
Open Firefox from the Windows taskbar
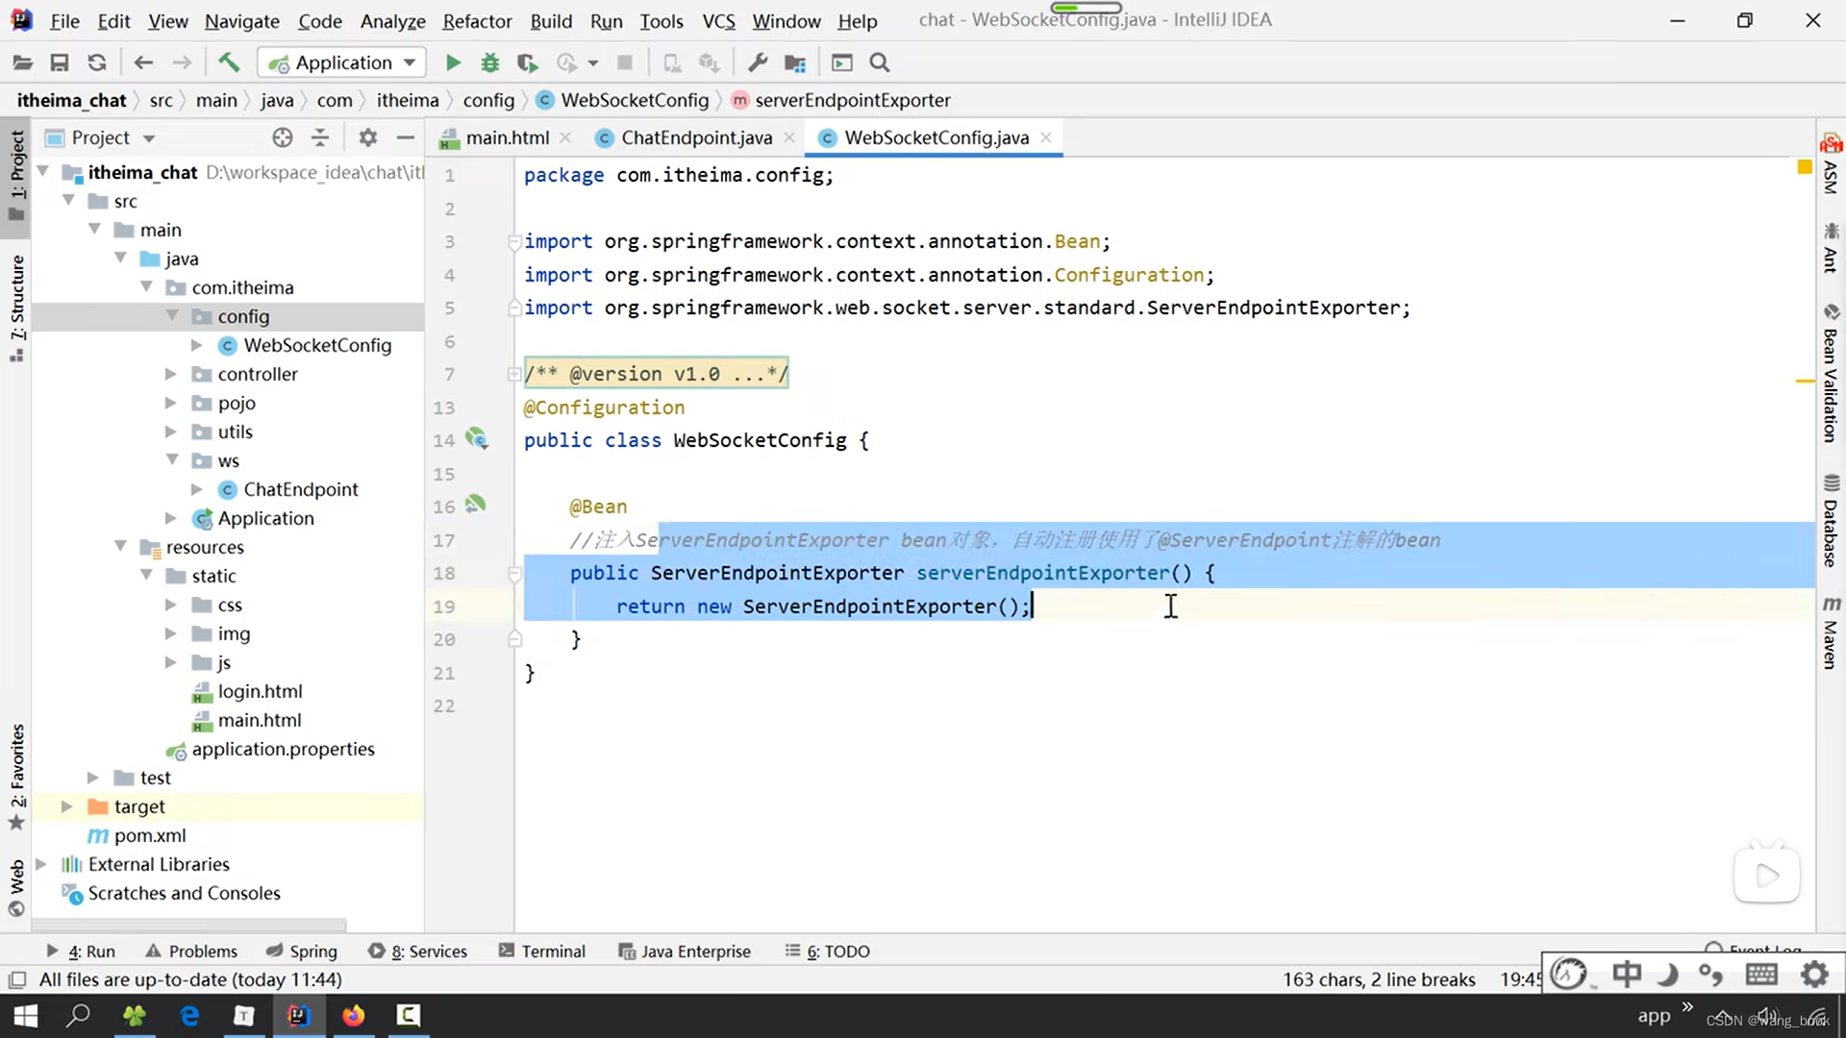(353, 1015)
